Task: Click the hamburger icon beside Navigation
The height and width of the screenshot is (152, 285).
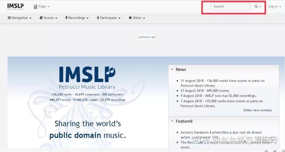Action: pos(10,18)
